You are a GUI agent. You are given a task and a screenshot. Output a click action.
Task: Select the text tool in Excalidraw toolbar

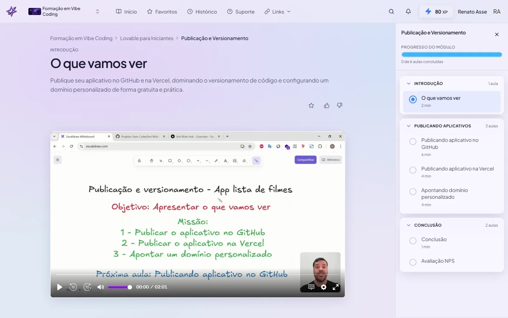tap(225, 161)
